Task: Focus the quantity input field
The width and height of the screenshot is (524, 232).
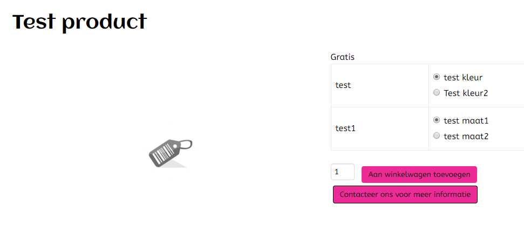Action: point(342,172)
